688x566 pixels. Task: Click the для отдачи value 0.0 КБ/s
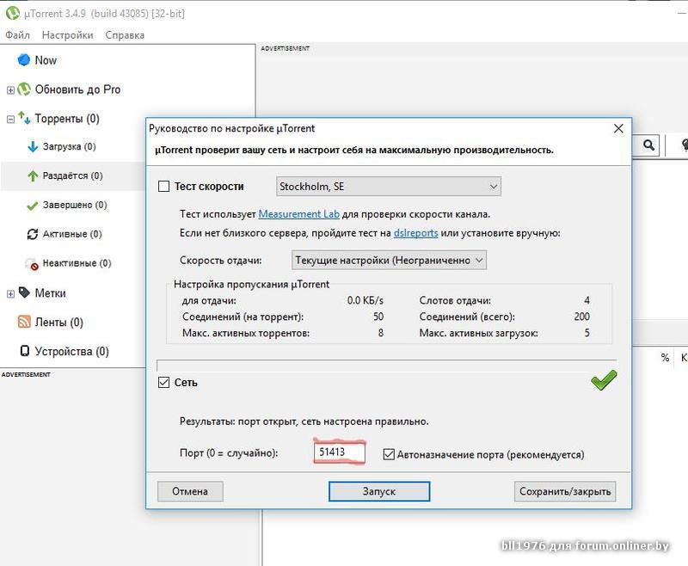tap(365, 300)
